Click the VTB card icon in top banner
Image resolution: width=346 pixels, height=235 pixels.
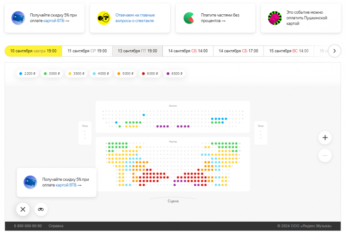18,18
